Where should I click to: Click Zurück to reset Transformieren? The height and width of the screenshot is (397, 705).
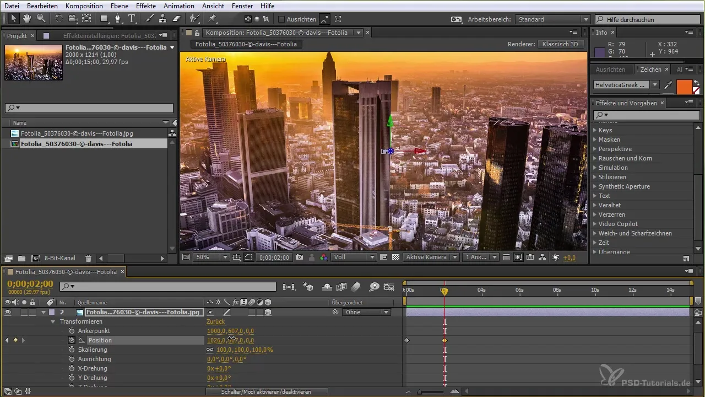[x=215, y=321]
